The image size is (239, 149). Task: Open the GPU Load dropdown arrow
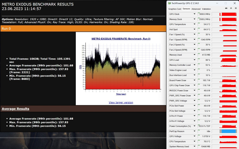(194, 60)
